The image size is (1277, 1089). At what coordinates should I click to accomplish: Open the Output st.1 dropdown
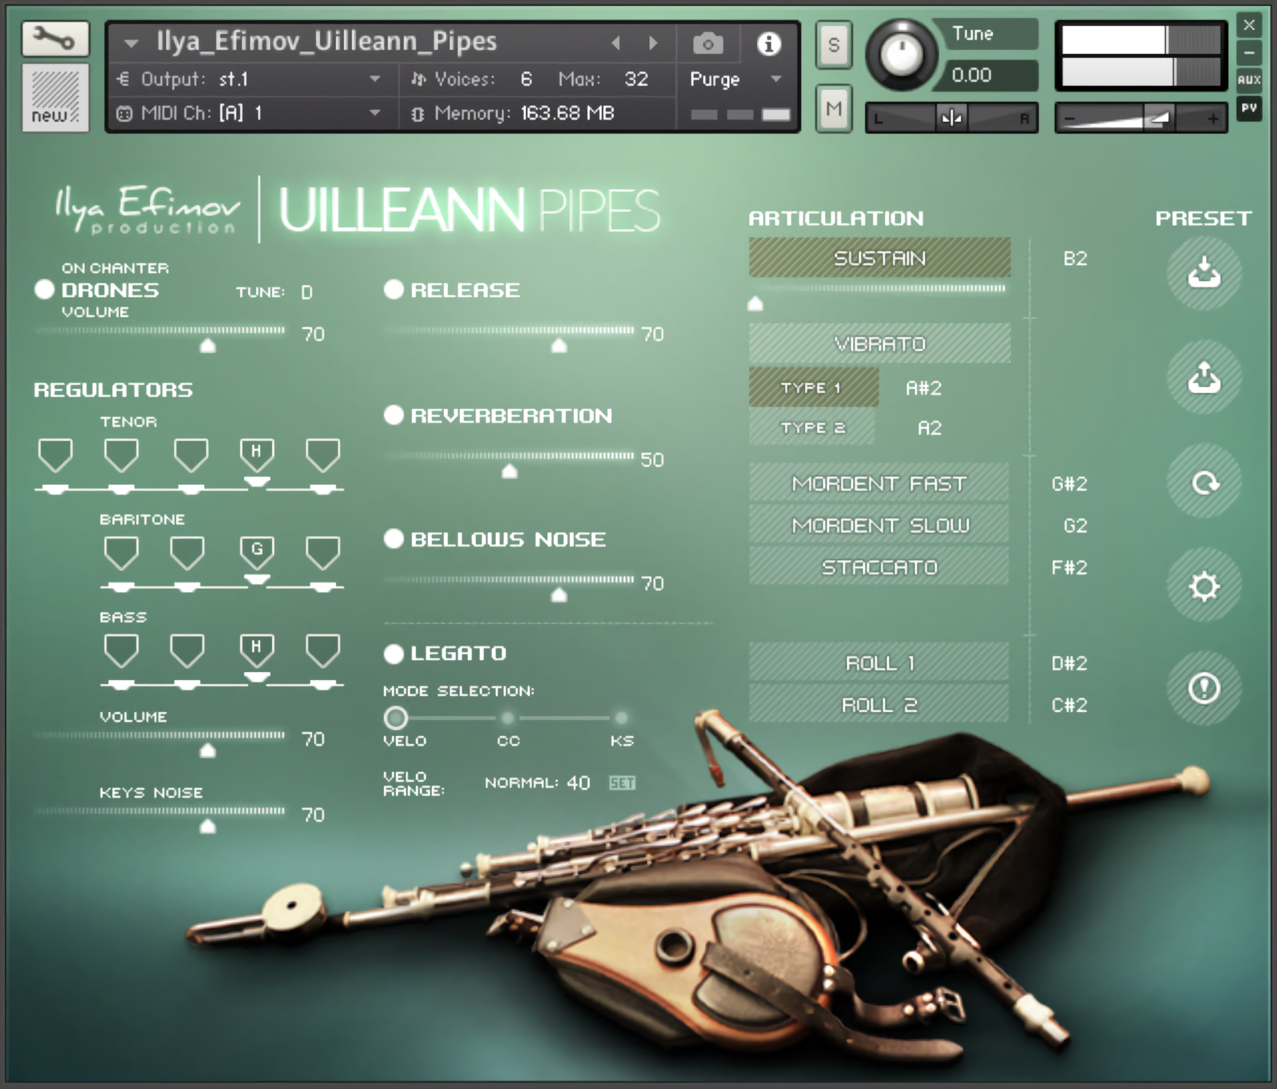tap(374, 79)
